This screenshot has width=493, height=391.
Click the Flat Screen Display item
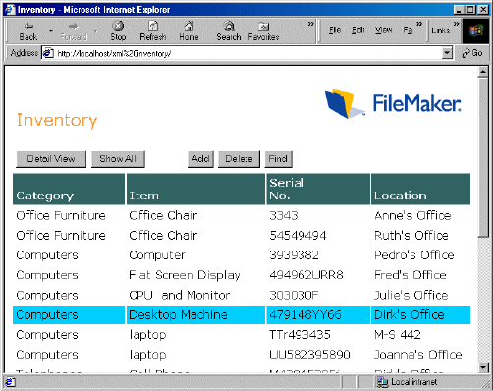(185, 275)
